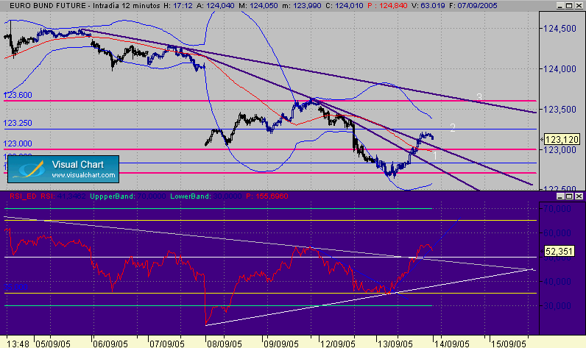
Task: Select the 52,351 RSI value tag
Action: (559, 252)
